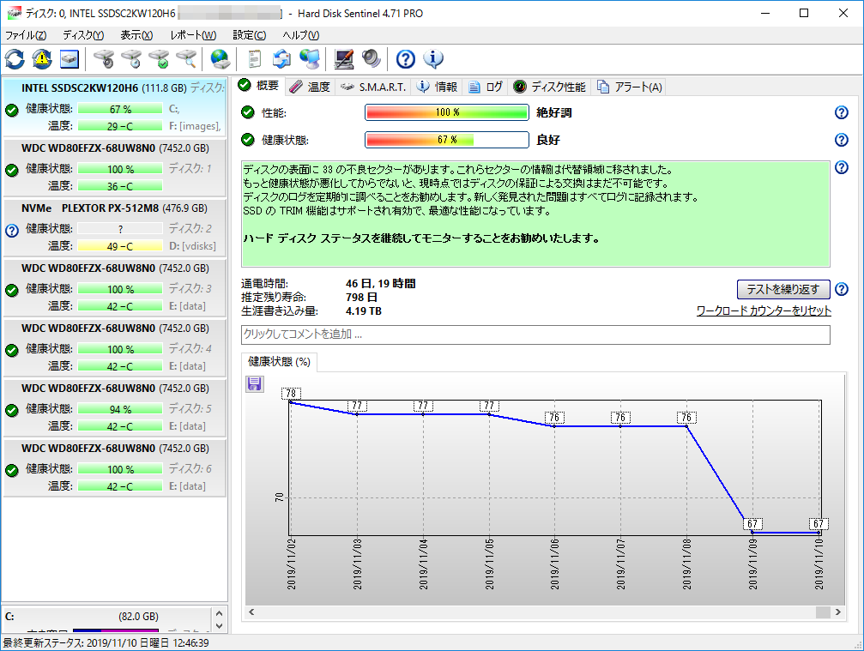Click the テストを繰り返す button

(783, 289)
